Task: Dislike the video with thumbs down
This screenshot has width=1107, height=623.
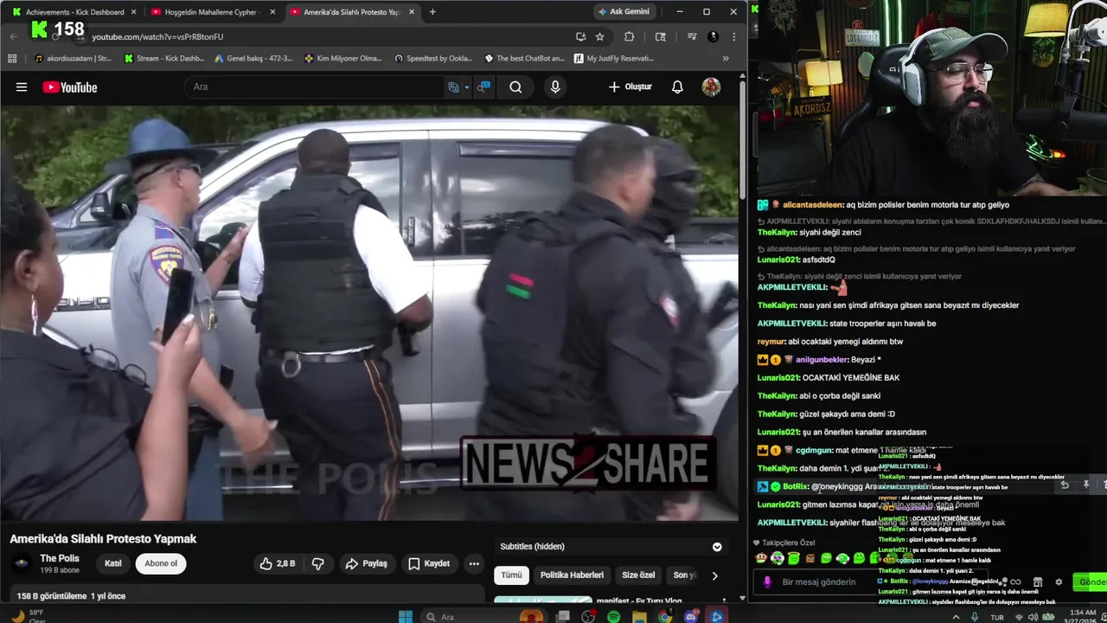Action: point(318,563)
